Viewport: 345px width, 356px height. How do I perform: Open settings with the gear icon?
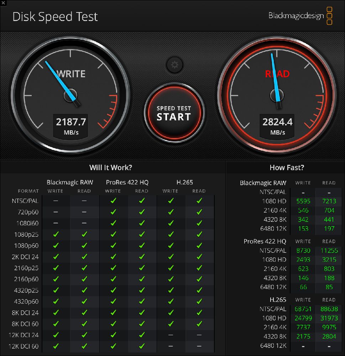[174, 65]
